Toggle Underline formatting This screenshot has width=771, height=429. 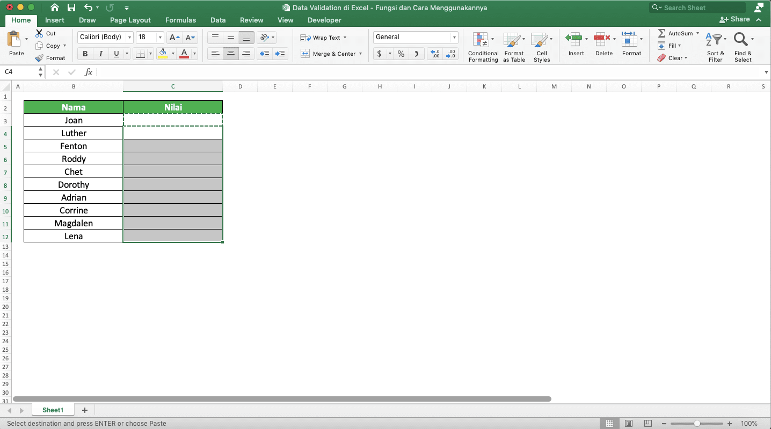pyautogui.click(x=116, y=54)
